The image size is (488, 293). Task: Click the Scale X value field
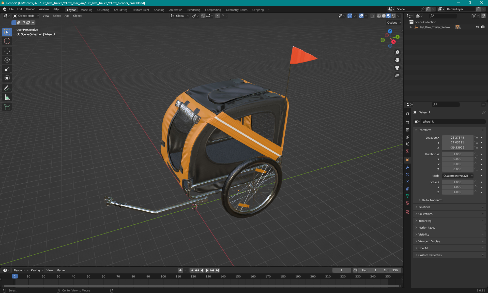[x=457, y=182]
